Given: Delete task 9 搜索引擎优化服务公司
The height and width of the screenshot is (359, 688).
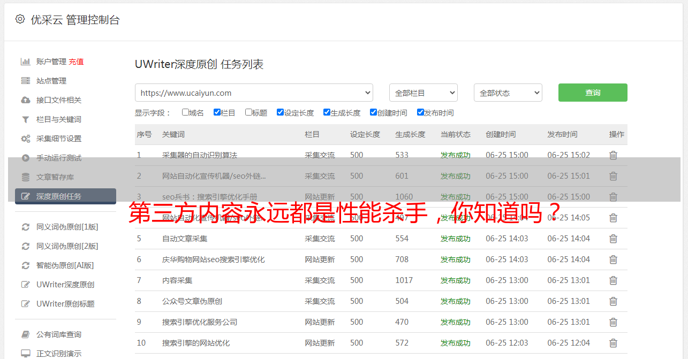Looking at the screenshot, I should point(614,322).
